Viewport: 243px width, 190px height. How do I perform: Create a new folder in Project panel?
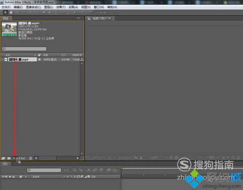point(9,158)
